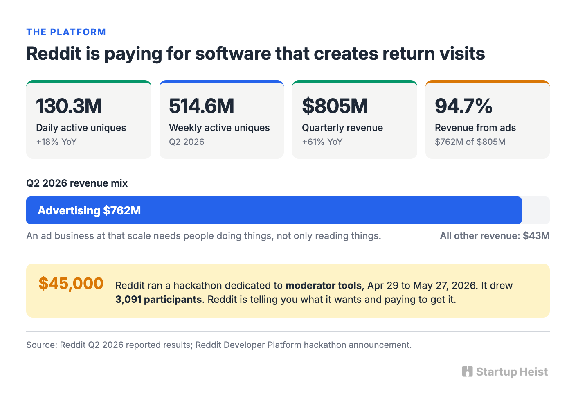Click the 'Source: Reddit Q2 2026 reported results' line
The height and width of the screenshot is (406, 576).
click(219, 345)
